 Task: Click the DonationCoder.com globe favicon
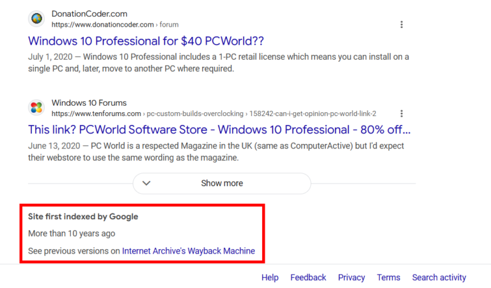(36, 18)
